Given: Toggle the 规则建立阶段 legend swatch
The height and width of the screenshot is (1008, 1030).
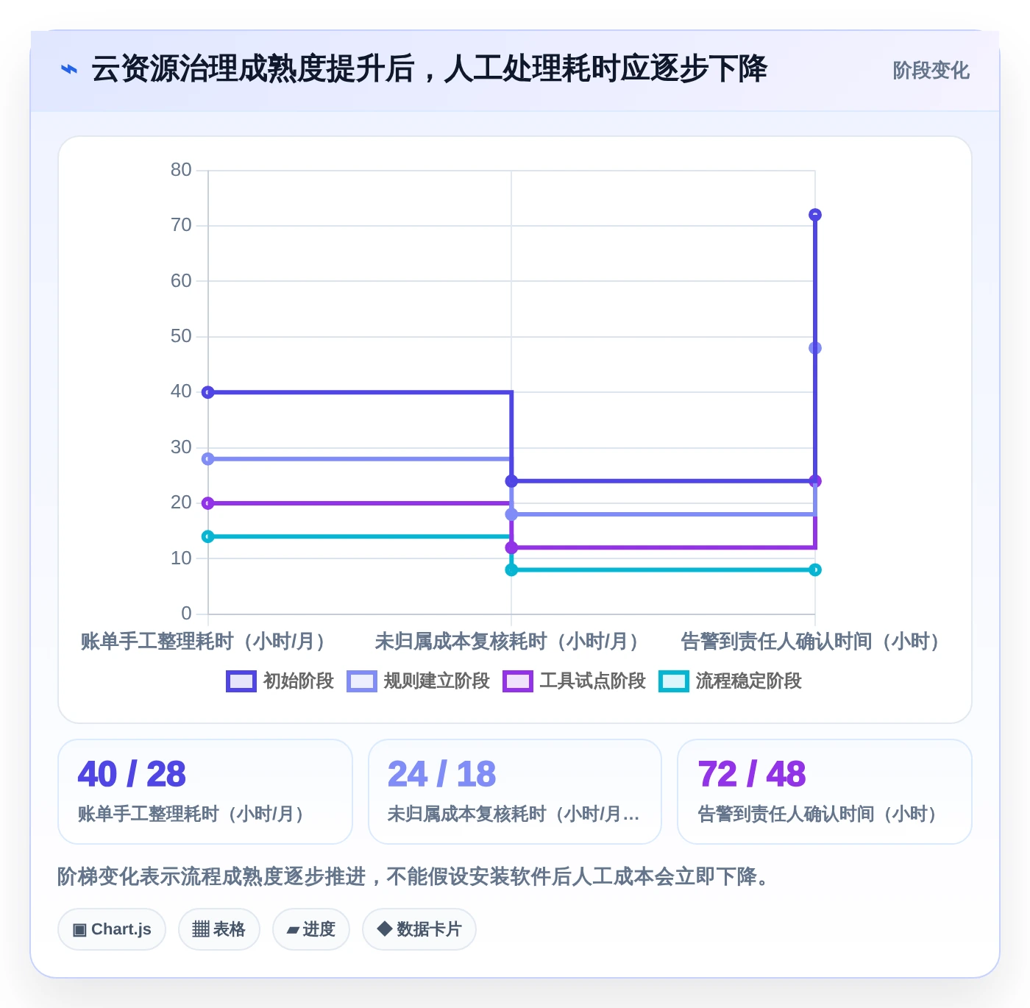Looking at the screenshot, I should tap(361, 681).
